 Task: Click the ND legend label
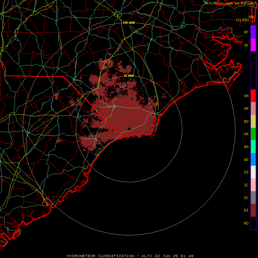tap(246, 223)
